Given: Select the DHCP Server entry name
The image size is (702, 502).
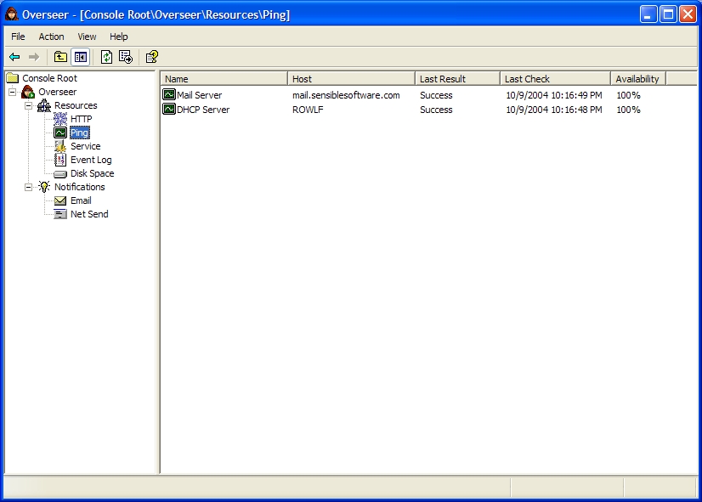Looking at the screenshot, I should (x=203, y=110).
